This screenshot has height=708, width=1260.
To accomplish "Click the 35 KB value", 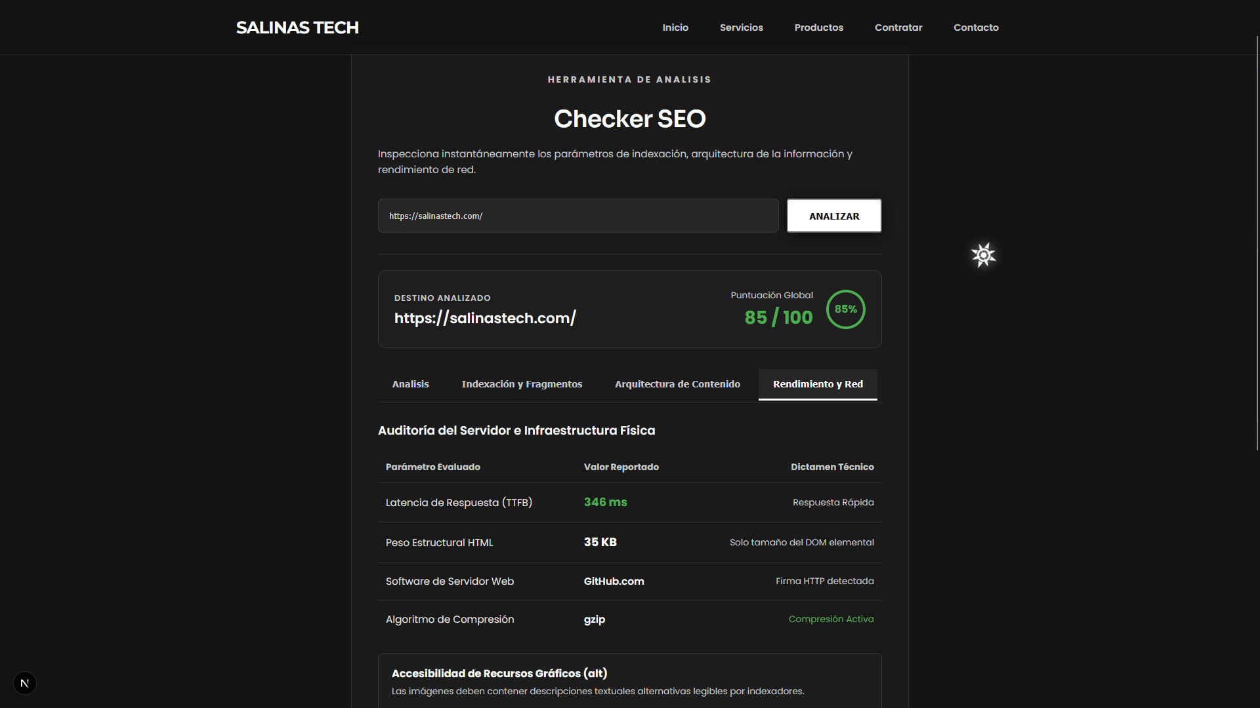I will coord(600,542).
